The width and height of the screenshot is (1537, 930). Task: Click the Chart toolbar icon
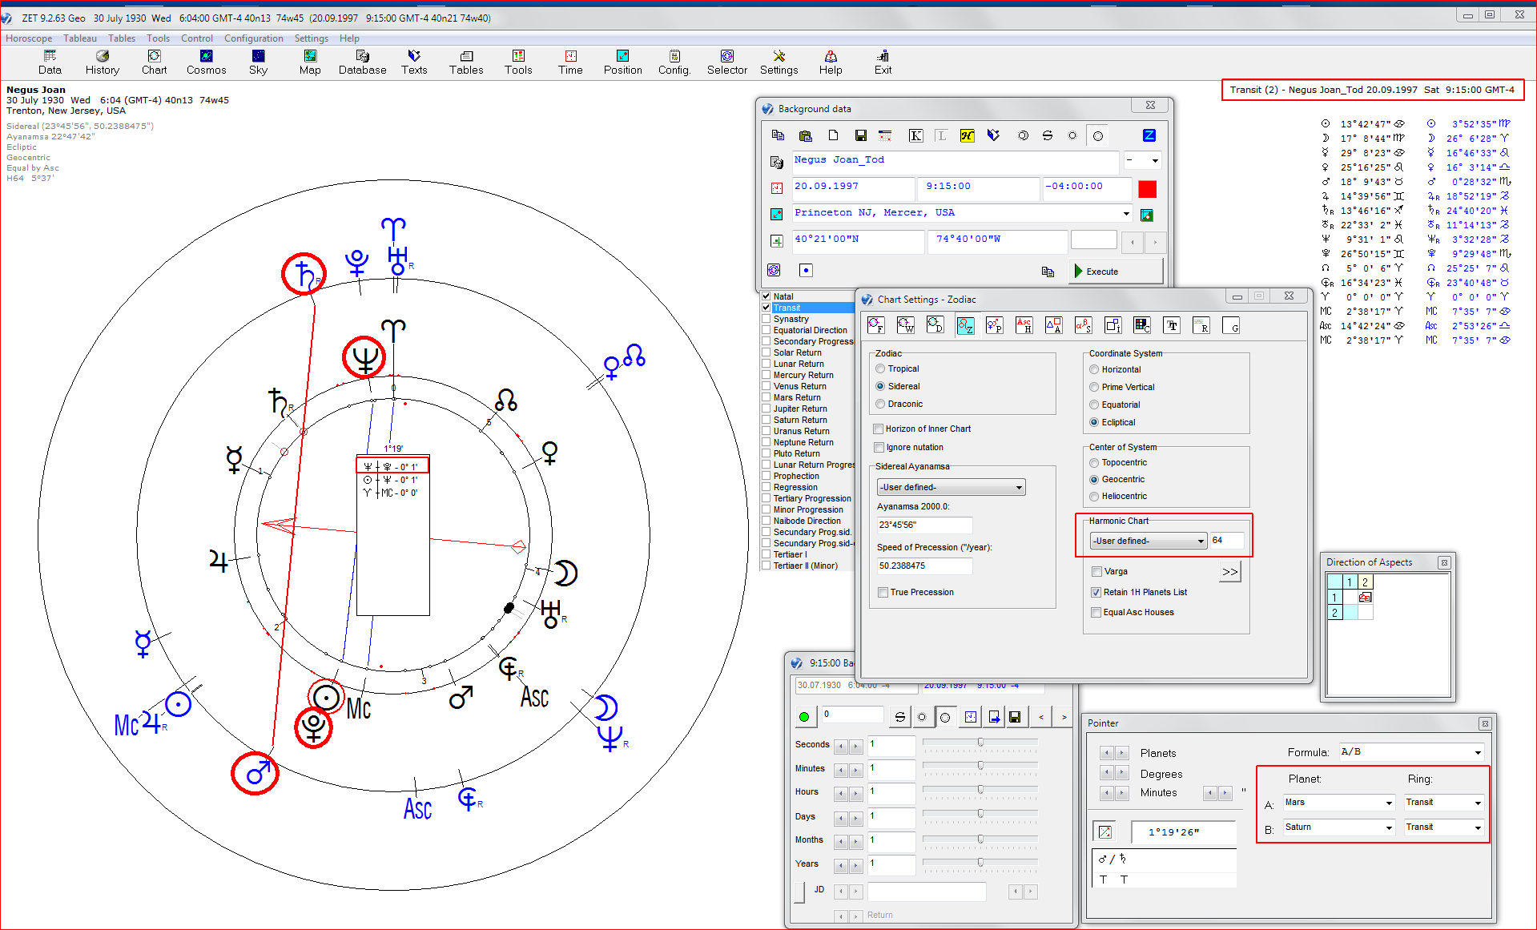click(155, 62)
